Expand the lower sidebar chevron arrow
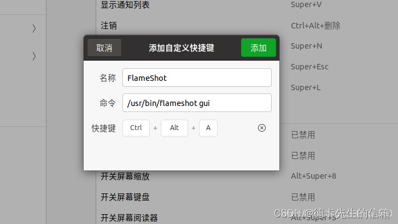Screen dimensions: 398x224 coord(34,56)
